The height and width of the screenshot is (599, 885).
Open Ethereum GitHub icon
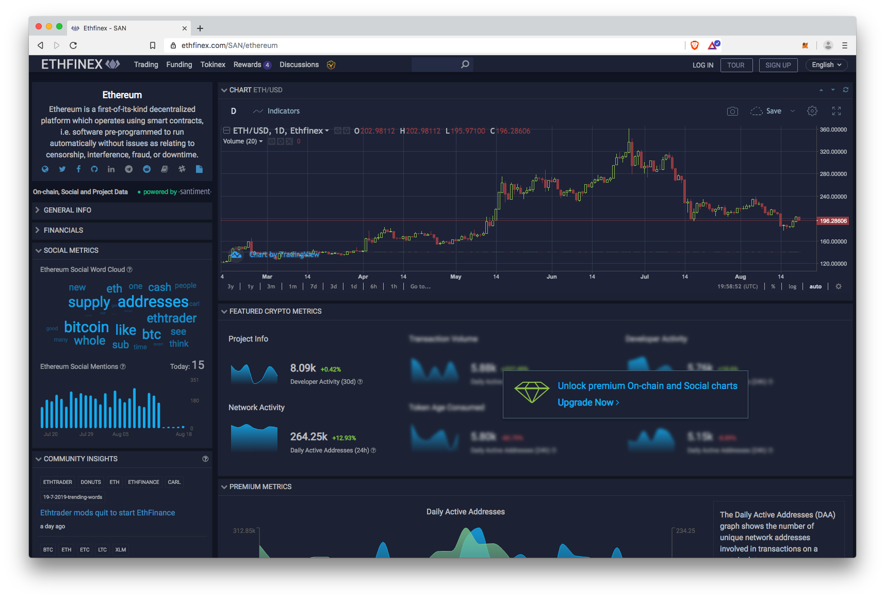pyautogui.click(x=94, y=169)
